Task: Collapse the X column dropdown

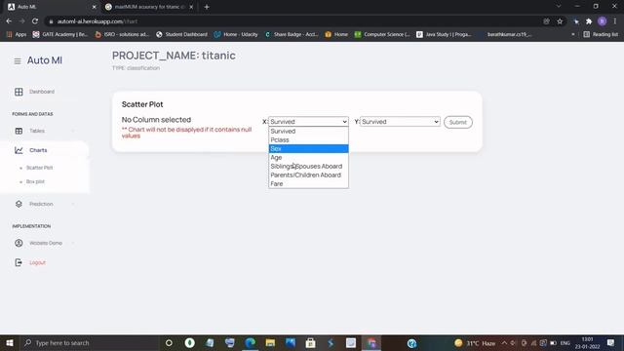Action: pyautogui.click(x=308, y=121)
